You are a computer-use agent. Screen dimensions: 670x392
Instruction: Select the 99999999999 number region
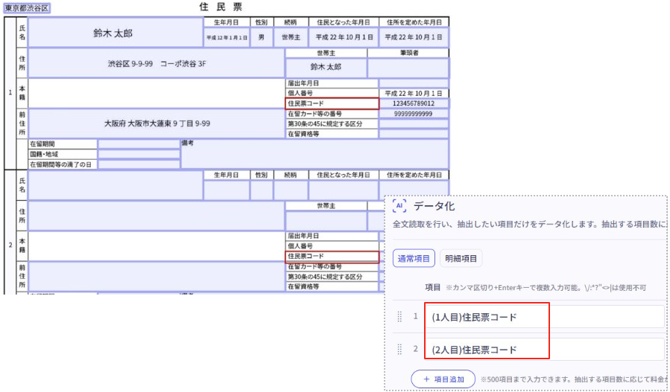click(x=413, y=114)
